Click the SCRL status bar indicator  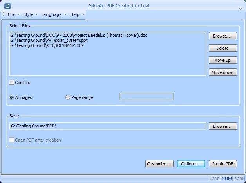click(239, 179)
